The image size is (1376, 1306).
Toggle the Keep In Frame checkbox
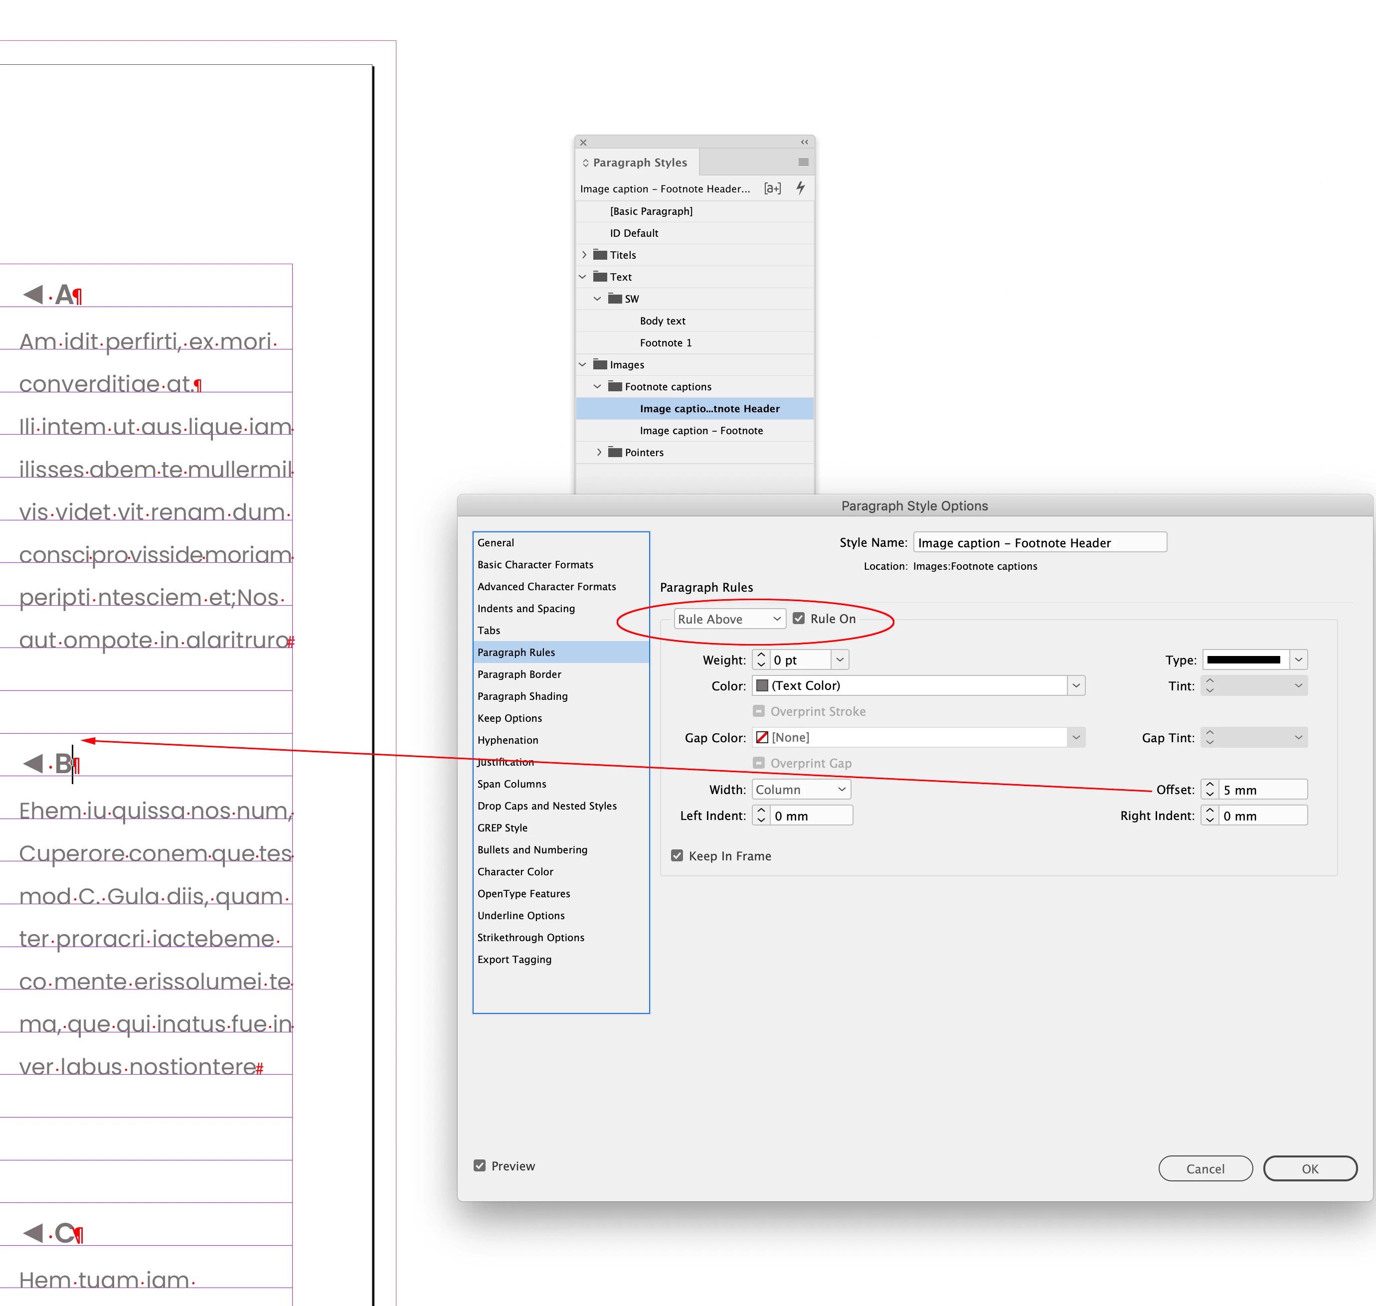[677, 855]
